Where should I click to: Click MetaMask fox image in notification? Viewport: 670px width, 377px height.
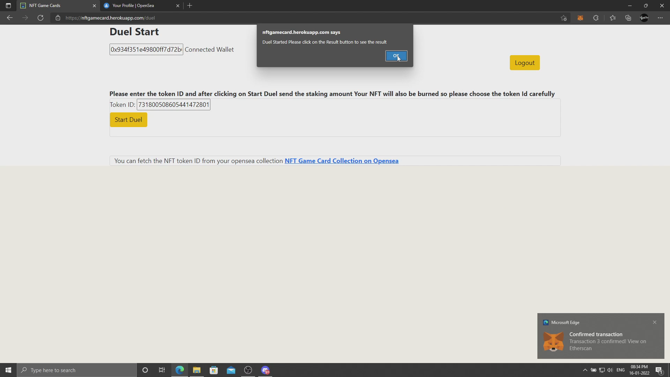point(553,341)
